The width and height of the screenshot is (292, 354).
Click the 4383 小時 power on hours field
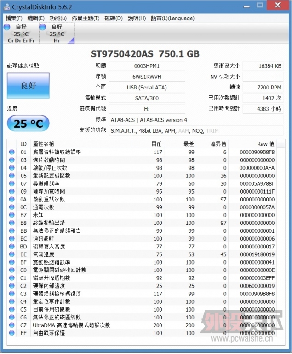click(263, 109)
